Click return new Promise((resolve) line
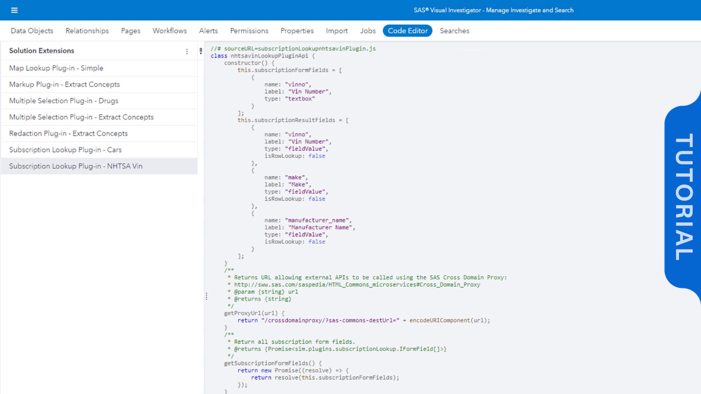This screenshot has height=394, width=701. pos(293,370)
